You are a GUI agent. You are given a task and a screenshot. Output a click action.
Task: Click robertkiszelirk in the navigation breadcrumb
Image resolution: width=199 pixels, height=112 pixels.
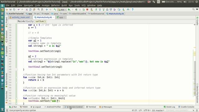(77, 14)
